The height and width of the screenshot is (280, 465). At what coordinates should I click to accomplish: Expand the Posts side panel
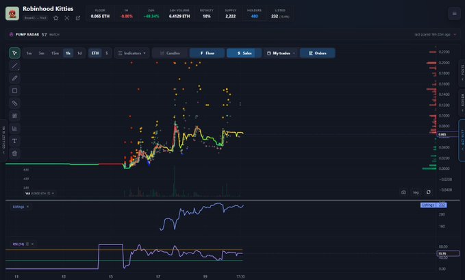pyautogui.click(x=462, y=73)
